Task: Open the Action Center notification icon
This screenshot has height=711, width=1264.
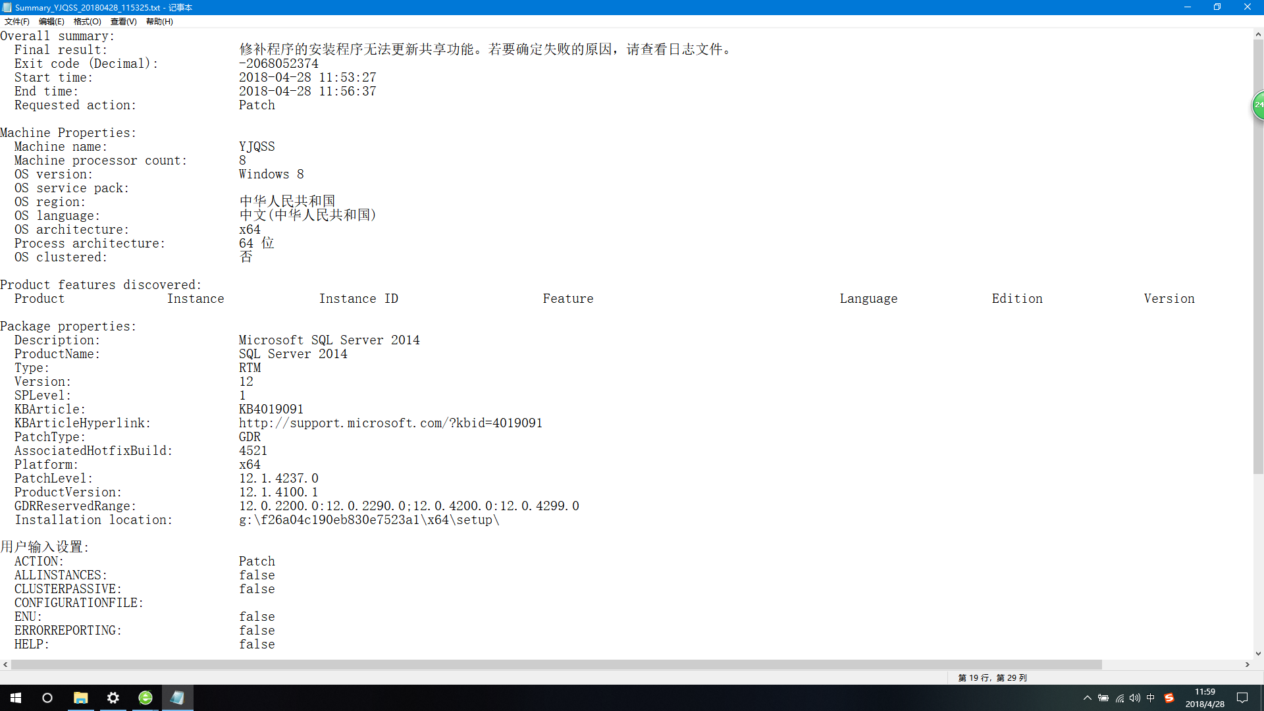Action: 1242,698
